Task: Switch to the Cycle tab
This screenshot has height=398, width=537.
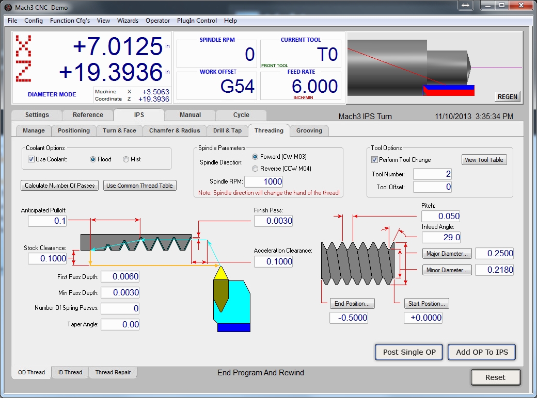Action: click(241, 115)
